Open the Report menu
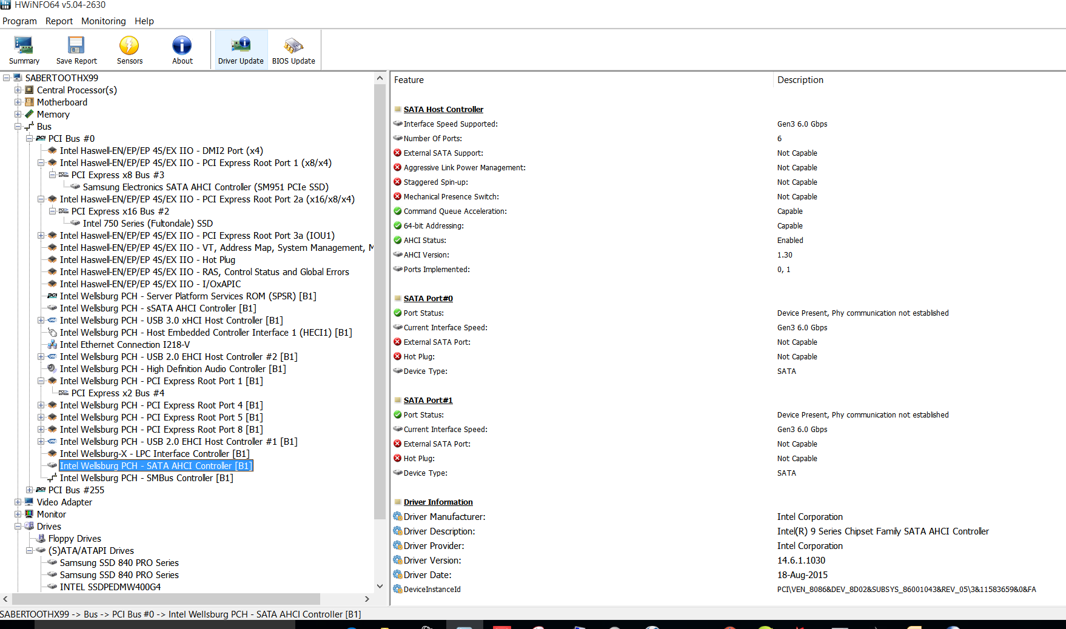Screen dimensions: 1066x629 (x=59, y=21)
